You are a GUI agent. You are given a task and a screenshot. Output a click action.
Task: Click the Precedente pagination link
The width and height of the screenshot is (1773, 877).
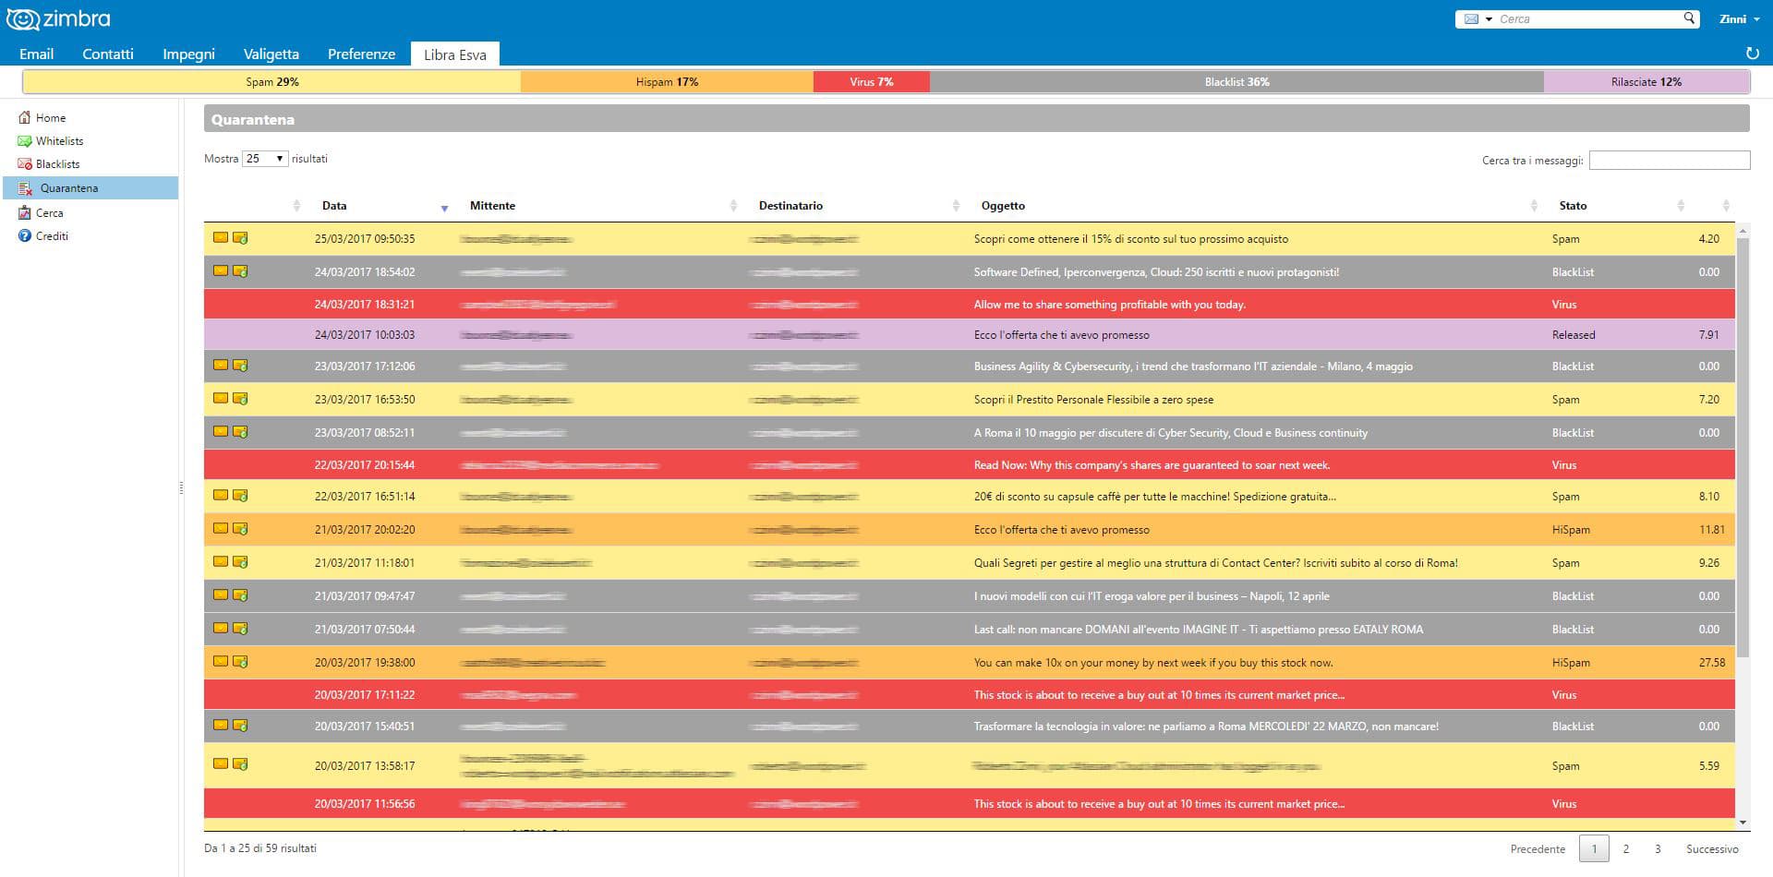(1538, 848)
